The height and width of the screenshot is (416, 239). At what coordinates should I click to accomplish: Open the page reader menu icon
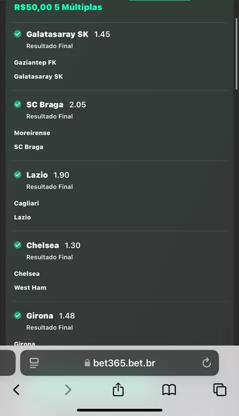tap(34, 363)
